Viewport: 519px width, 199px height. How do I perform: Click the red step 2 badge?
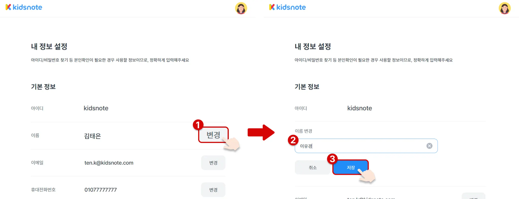coord(293,140)
